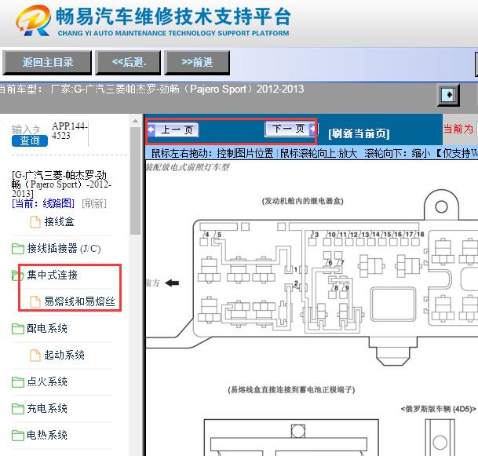Open the 起动系统 document
This screenshot has height=456, width=478.
click(64, 355)
